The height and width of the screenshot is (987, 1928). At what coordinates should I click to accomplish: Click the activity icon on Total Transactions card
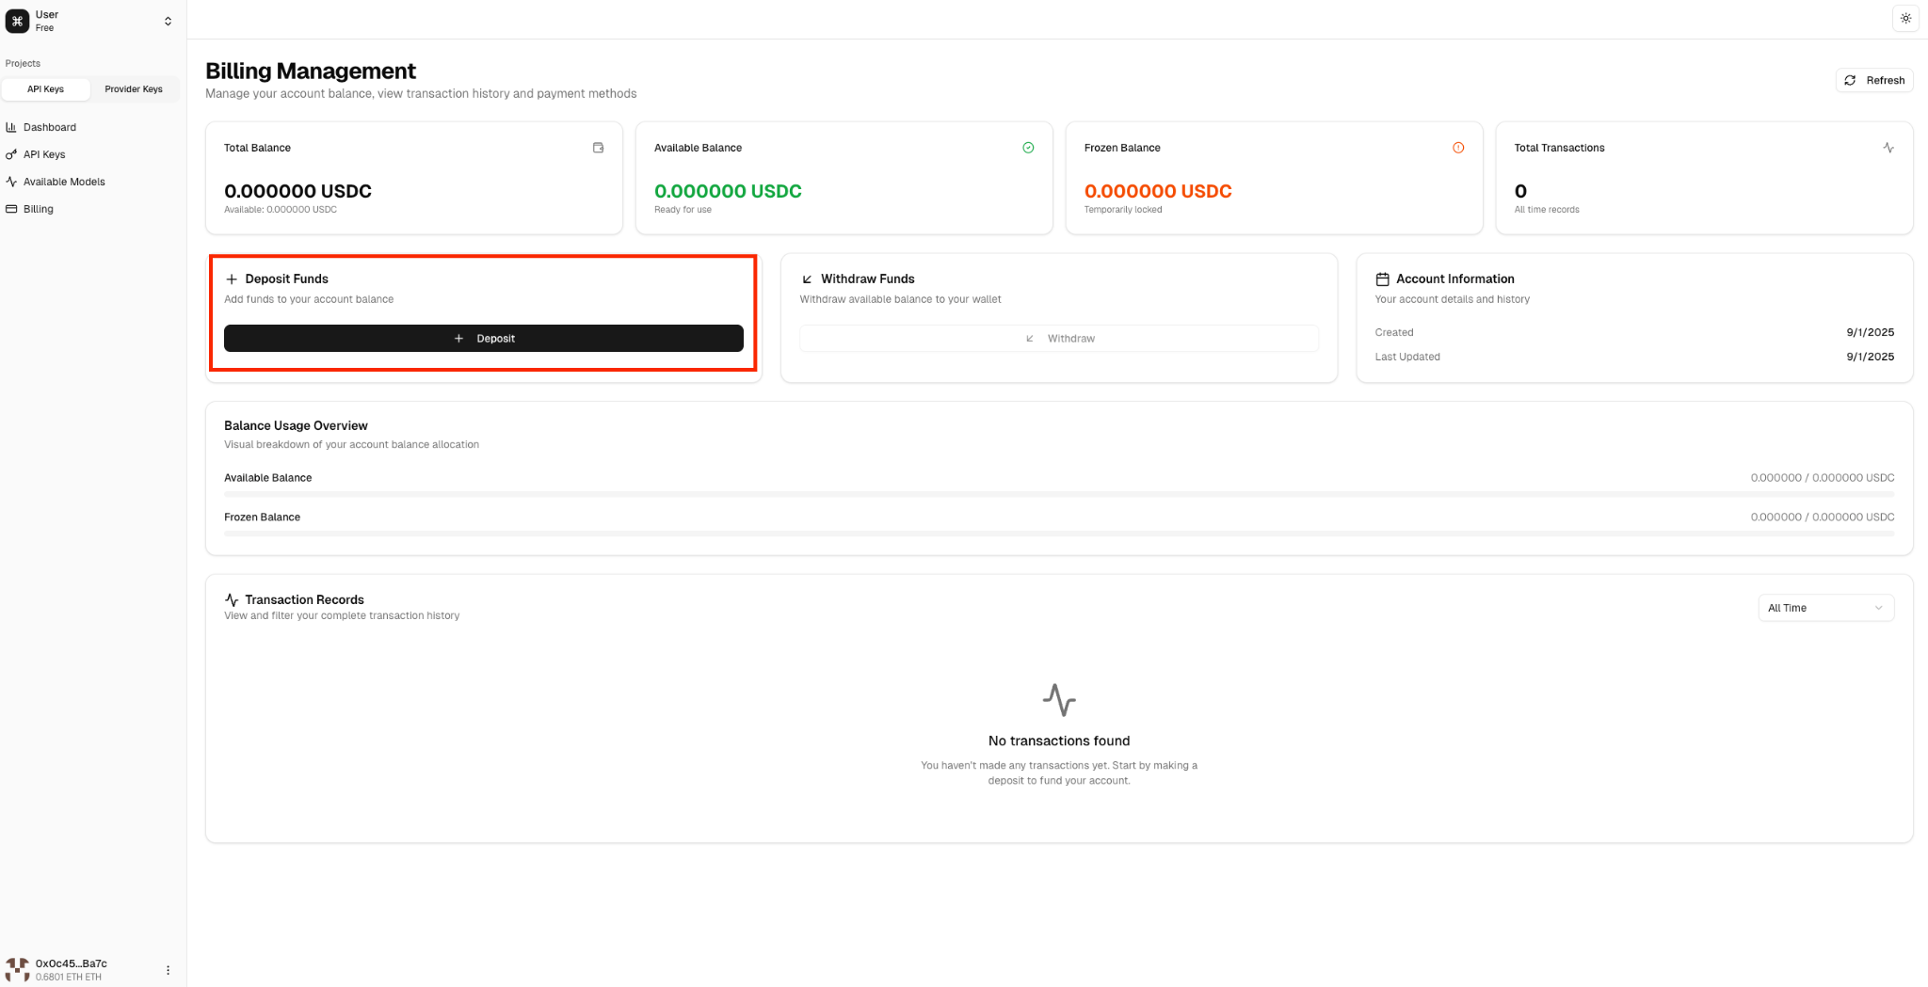(1888, 148)
